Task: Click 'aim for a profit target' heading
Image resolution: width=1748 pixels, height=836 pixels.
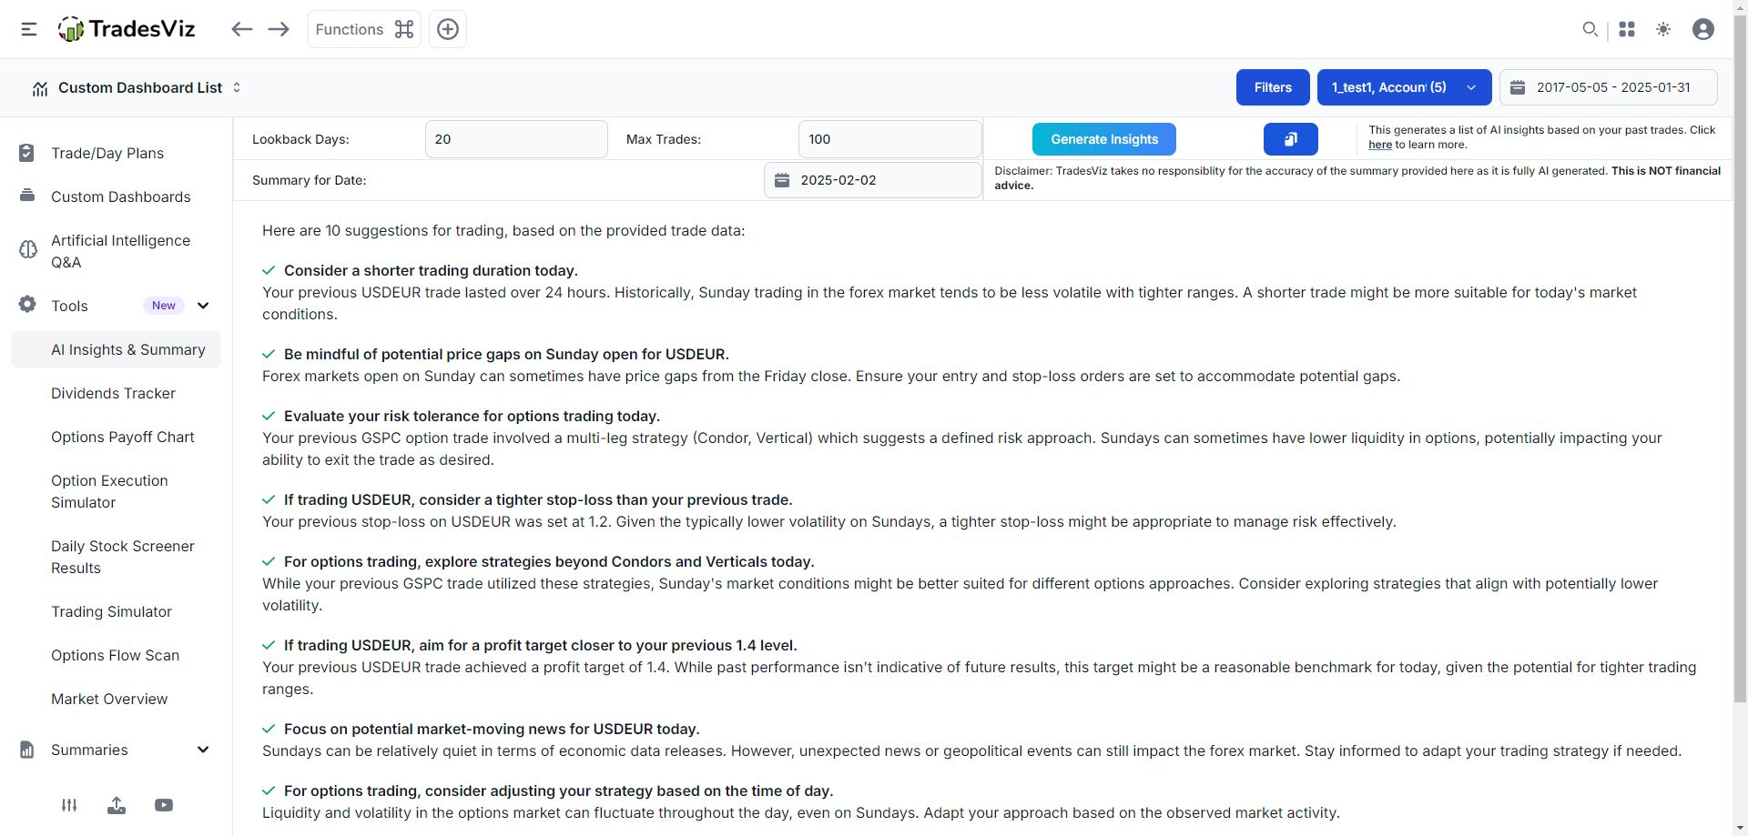Action: (540, 645)
